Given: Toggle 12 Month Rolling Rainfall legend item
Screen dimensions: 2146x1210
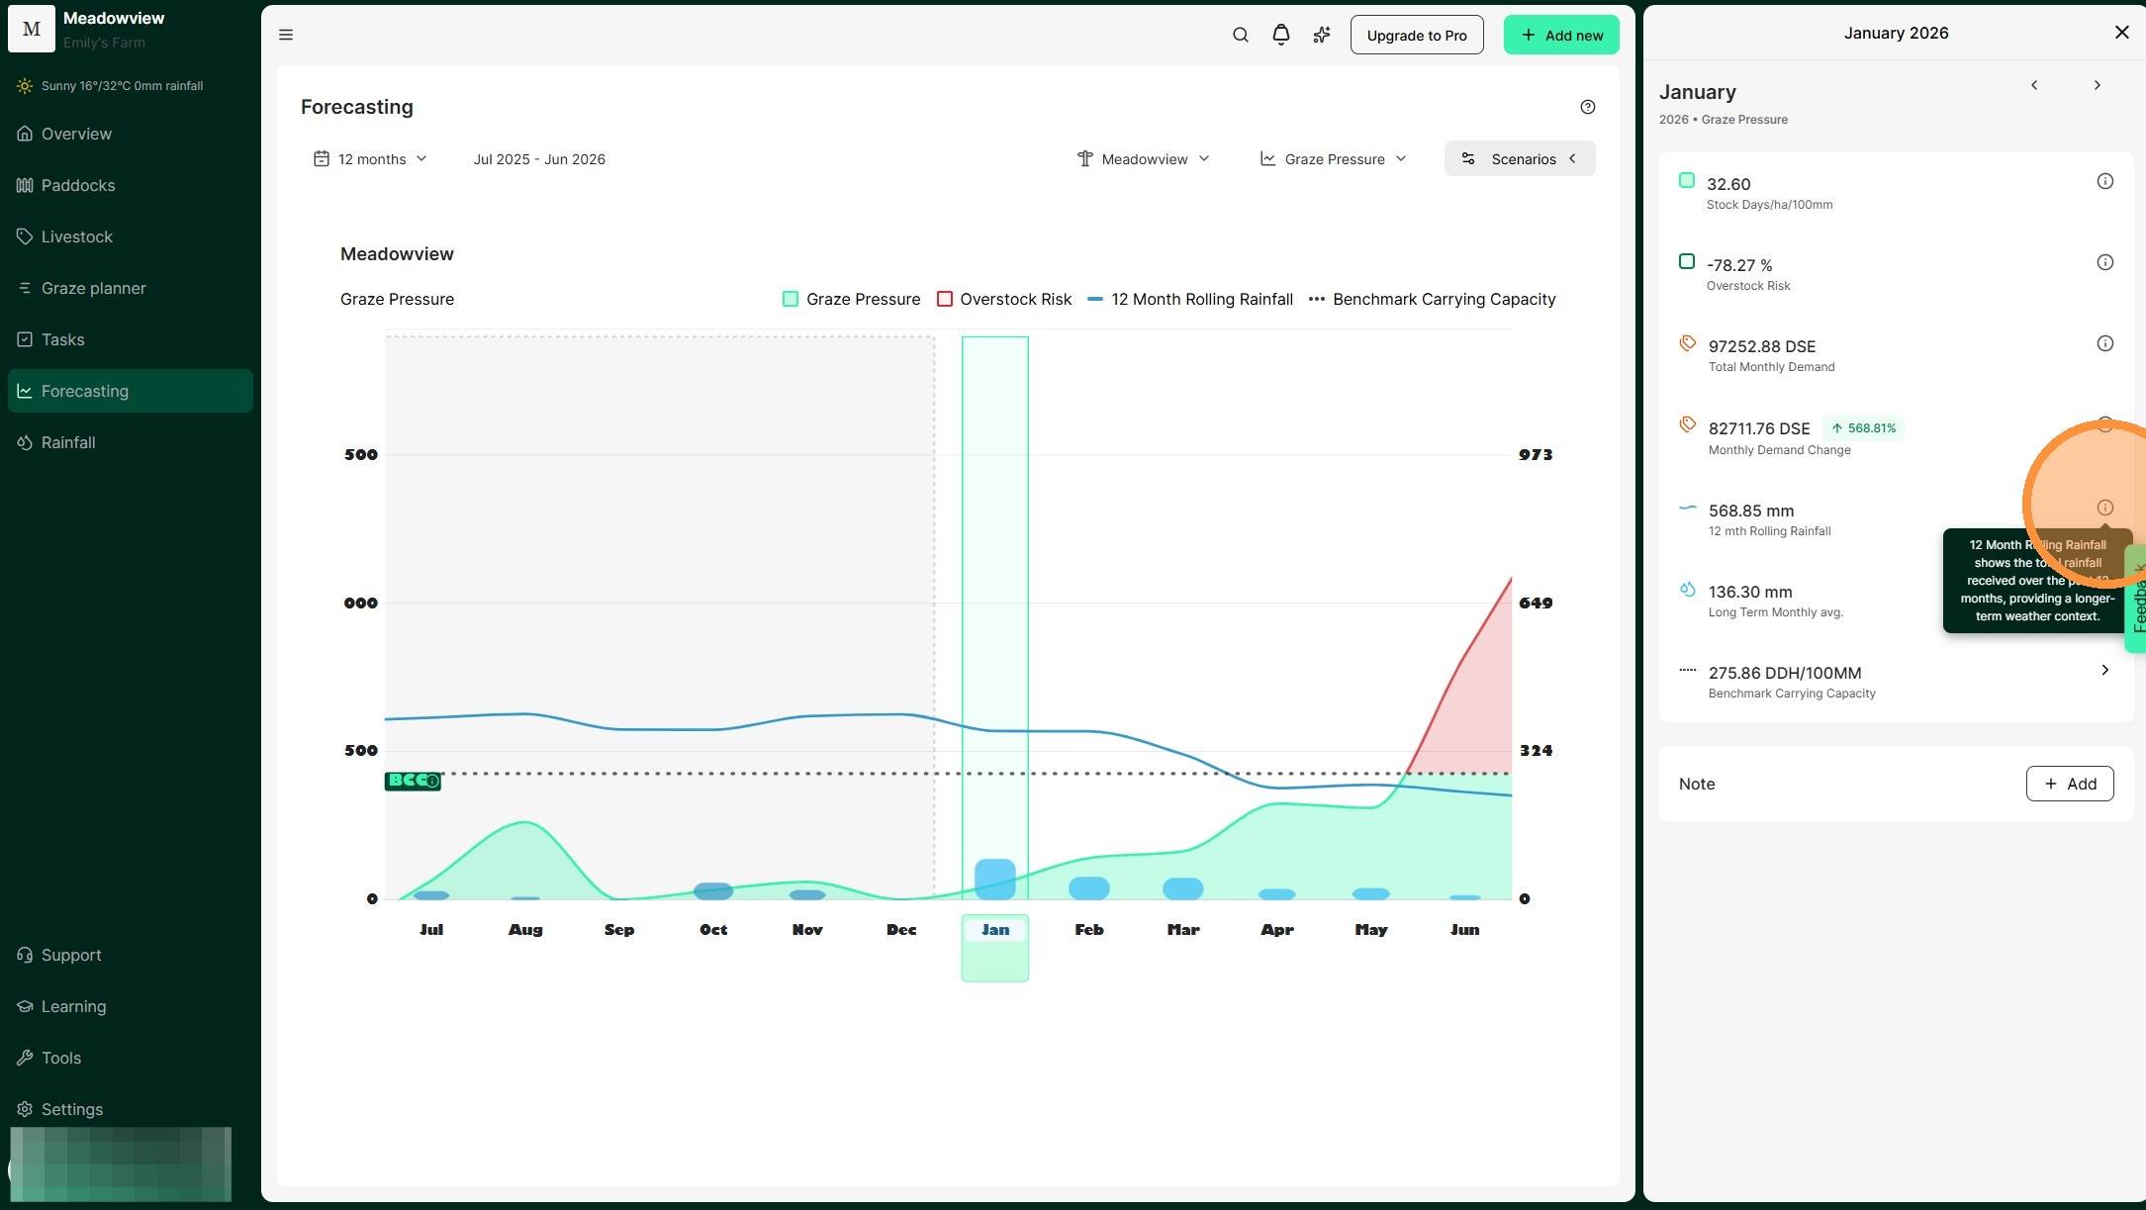Looking at the screenshot, I should pyautogui.click(x=1190, y=299).
